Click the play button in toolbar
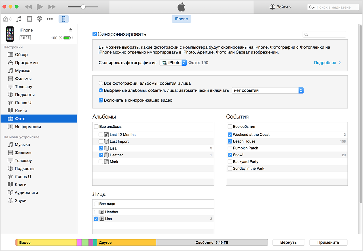This screenshot has width=363, height=251. point(40,7)
